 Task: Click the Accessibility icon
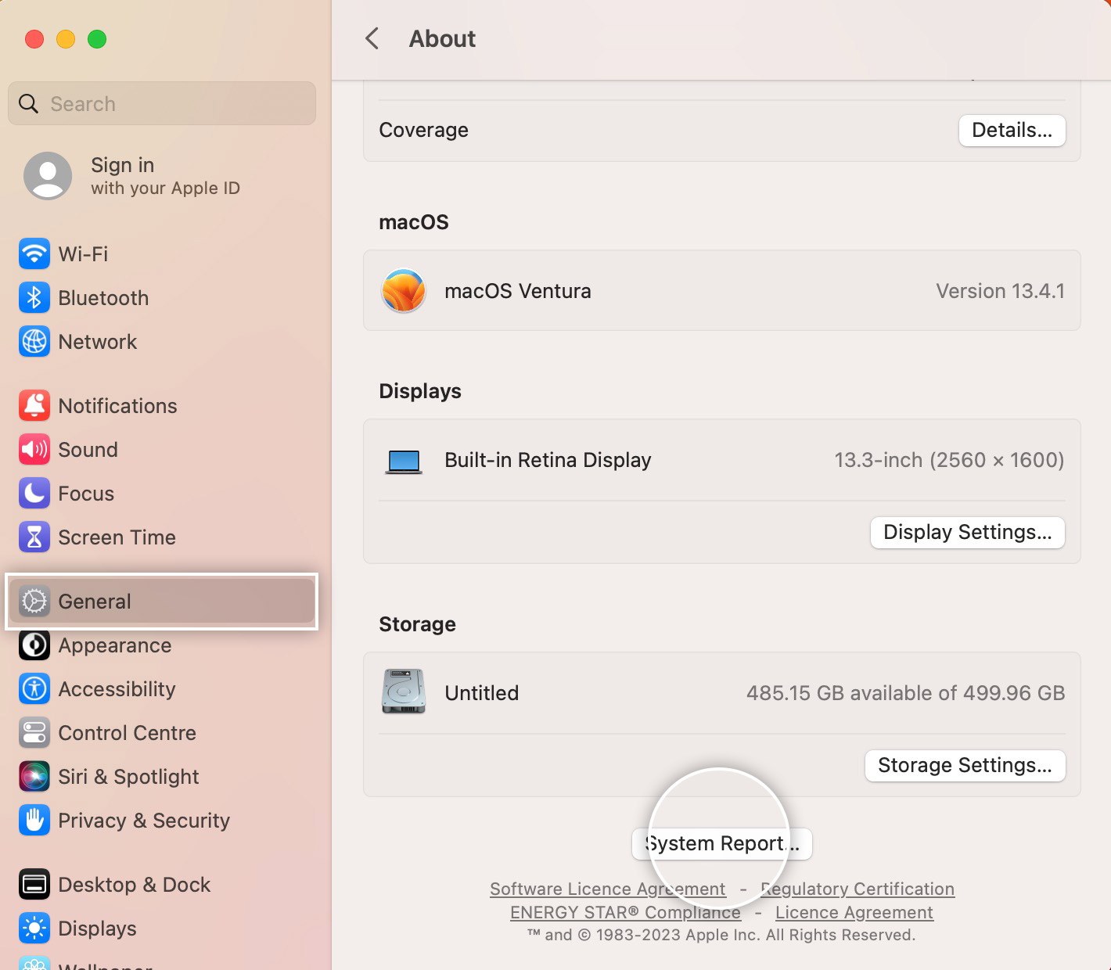point(34,688)
